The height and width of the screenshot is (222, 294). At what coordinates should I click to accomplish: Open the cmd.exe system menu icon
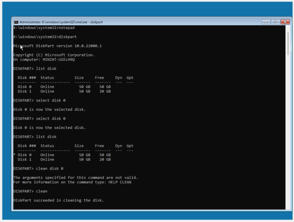[x=16, y=22]
